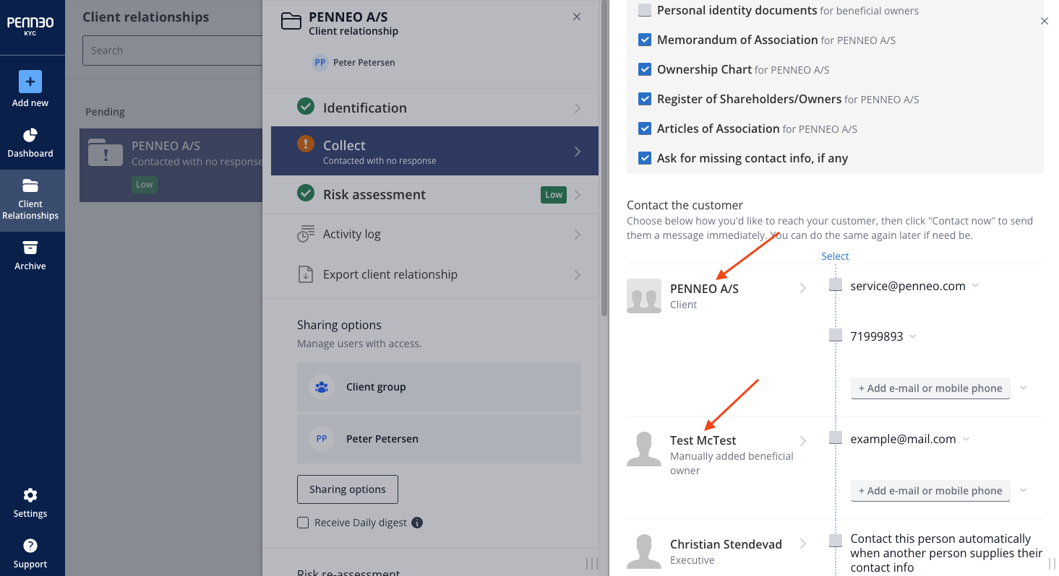Open the Dashboard pie chart icon
This screenshot has width=1059, height=576.
(30, 135)
